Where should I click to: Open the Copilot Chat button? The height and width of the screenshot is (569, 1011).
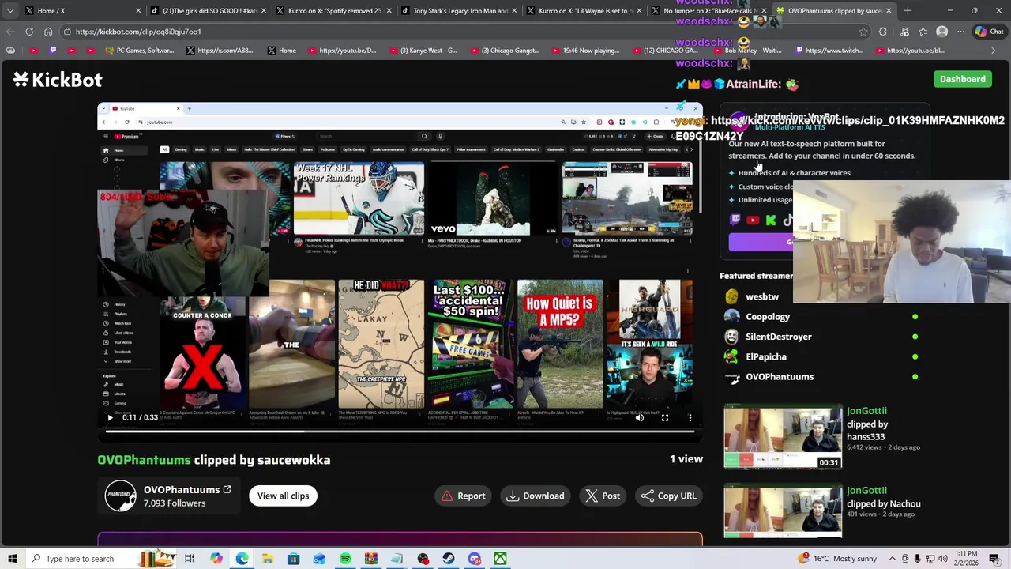click(989, 32)
